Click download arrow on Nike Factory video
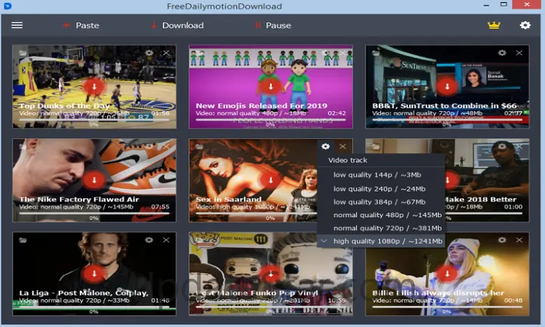 pos(94,180)
